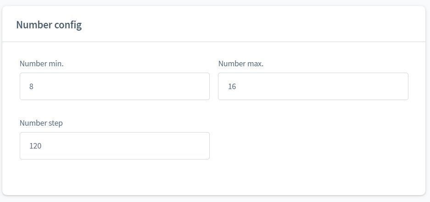
Task: Place cursor on value 16 in max field
Action: click(x=232, y=86)
